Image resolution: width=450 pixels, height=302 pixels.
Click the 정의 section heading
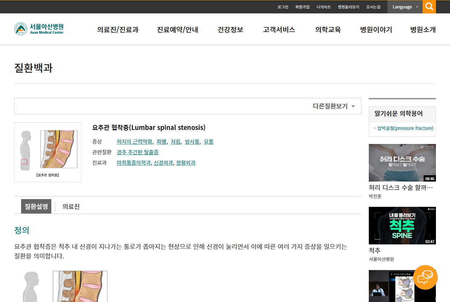(x=21, y=230)
